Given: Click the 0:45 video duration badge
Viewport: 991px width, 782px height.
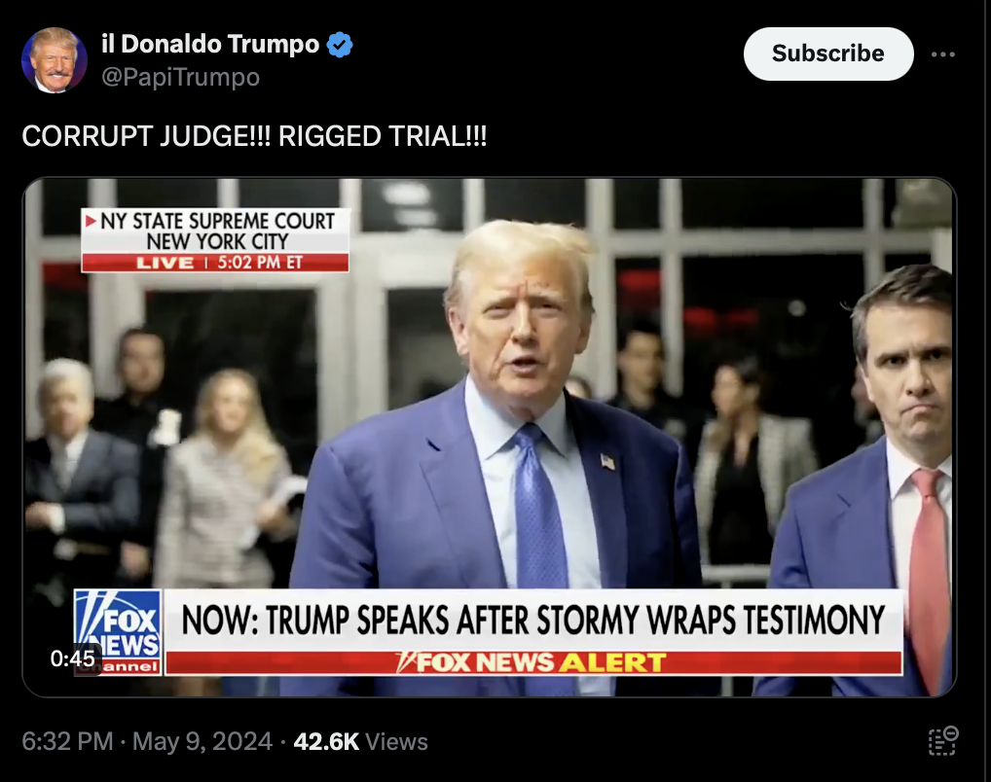Looking at the screenshot, I should 73,658.
